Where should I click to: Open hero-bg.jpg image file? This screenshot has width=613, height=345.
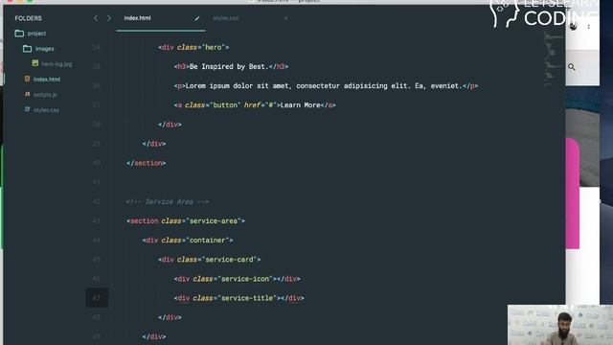[x=57, y=64]
